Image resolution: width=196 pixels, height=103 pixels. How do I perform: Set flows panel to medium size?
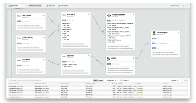pyautogui.click(x=184, y=81)
